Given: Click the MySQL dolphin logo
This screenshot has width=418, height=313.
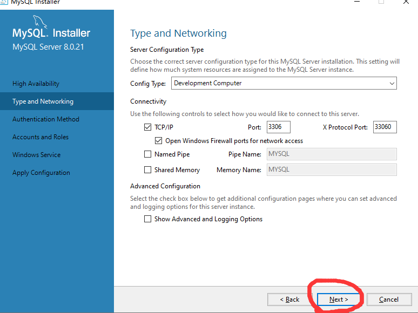Looking at the screenshot, I should (40, 22).
